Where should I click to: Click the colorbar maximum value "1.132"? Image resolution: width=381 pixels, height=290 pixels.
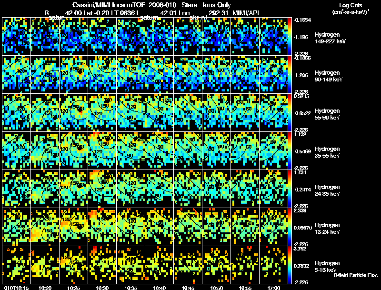pos(301,134)
